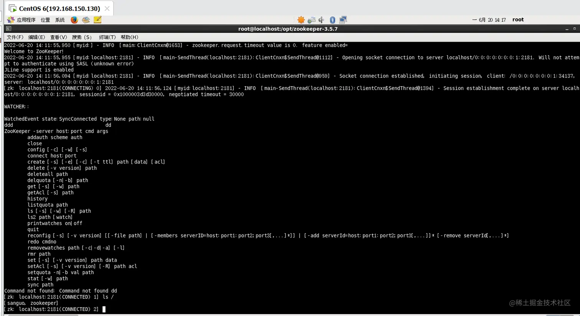Click the 'sync path' help line
The image size is (580, 316).
tap(40, 285)
